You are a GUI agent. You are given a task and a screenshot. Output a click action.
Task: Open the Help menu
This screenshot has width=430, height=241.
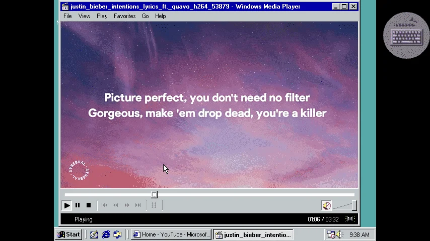pyautogui.click(x=161, y=16)
